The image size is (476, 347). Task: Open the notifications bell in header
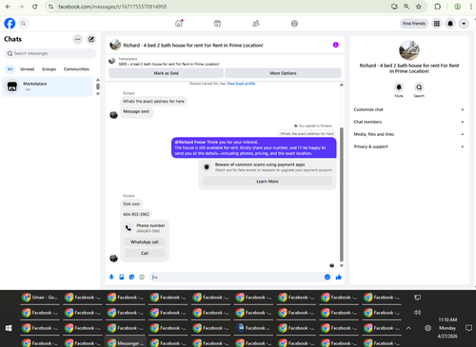[450, 24]
